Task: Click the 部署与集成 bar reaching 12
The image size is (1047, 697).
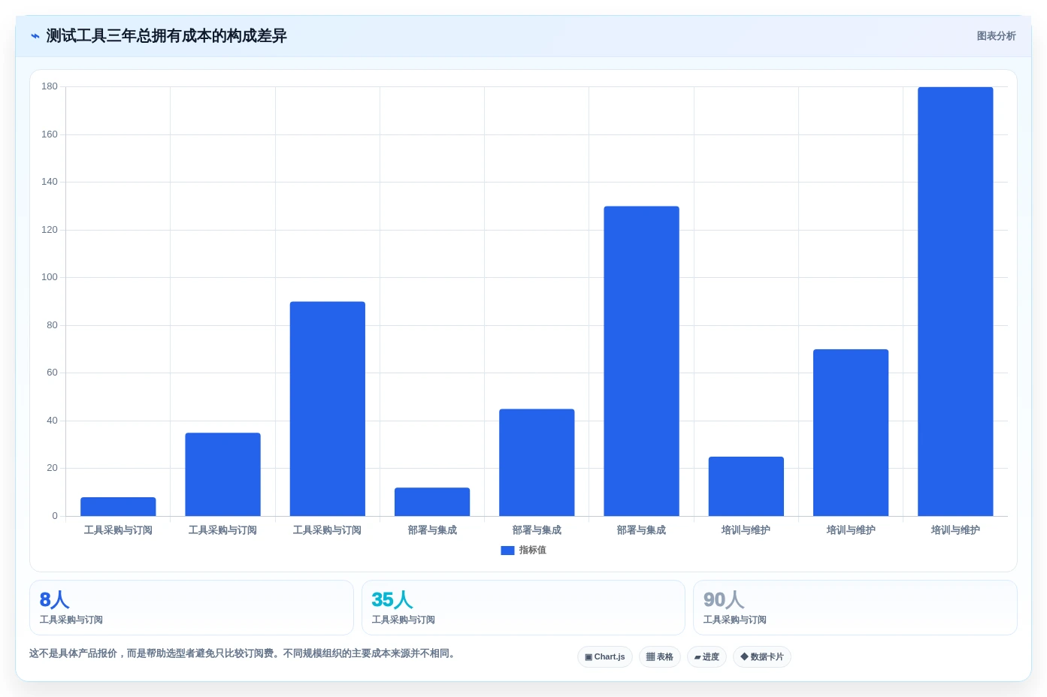Action: point(432,502)
